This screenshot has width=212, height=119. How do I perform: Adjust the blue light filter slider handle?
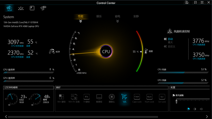[x=176, y=101]
